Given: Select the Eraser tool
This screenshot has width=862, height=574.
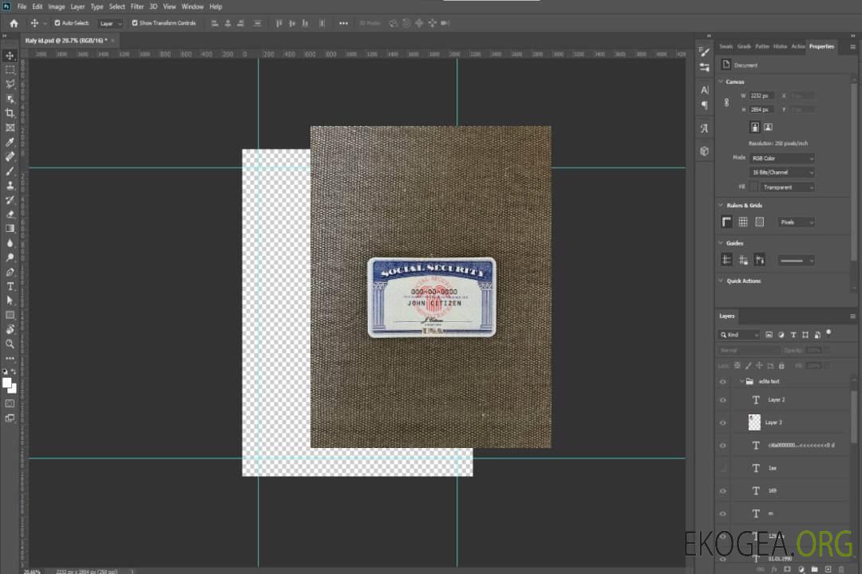Looking at the screenshot, I should tap(10, 214).
